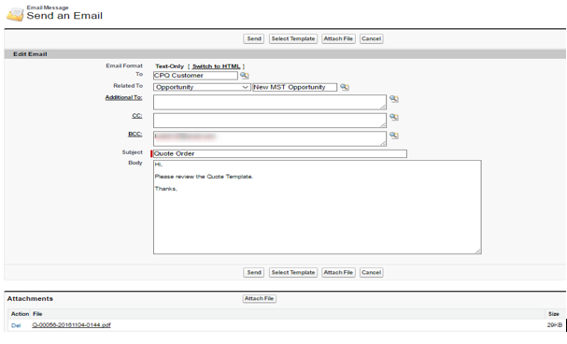
Task: Click the File column header in Attachments
Action: click(37, 314)
